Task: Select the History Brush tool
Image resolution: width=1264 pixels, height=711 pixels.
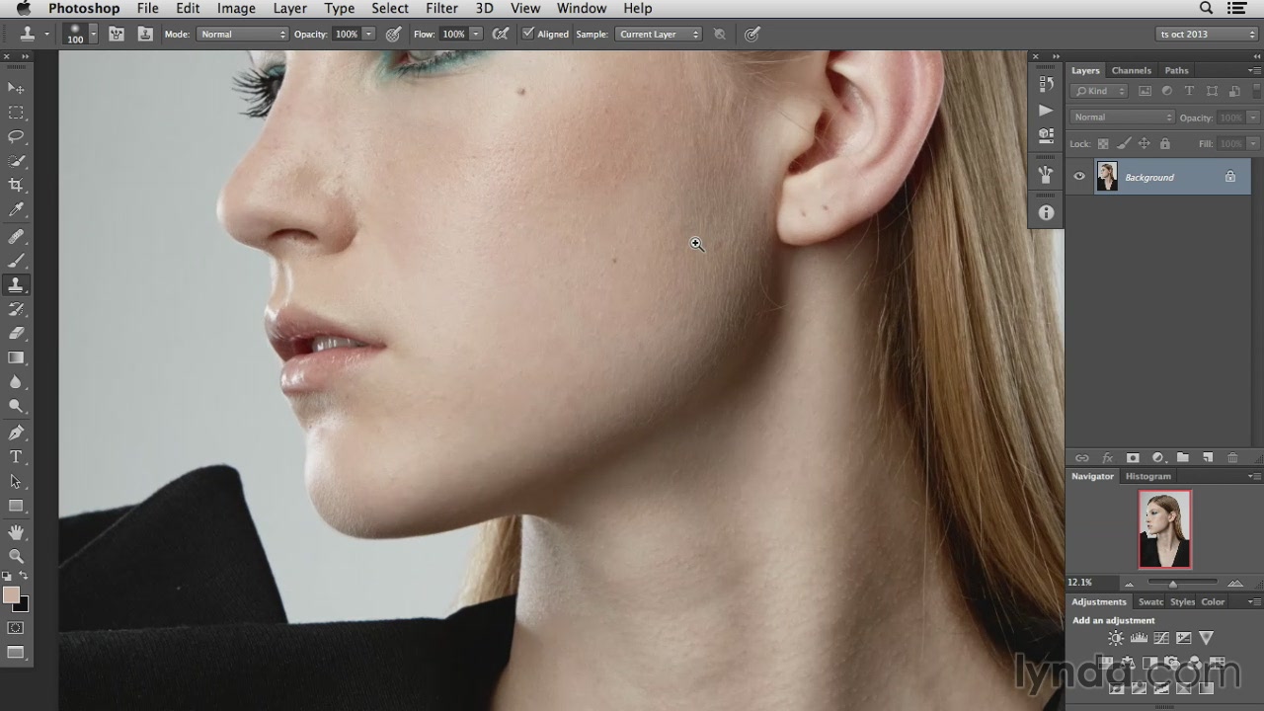Action: 16,309
